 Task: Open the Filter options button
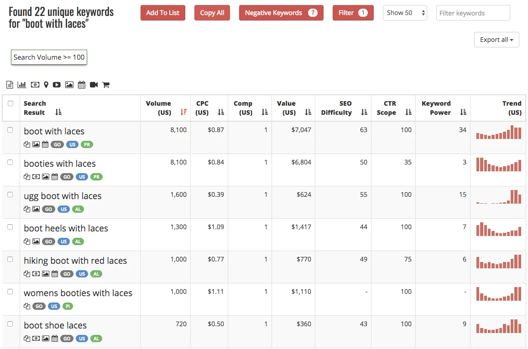point(353,13)
